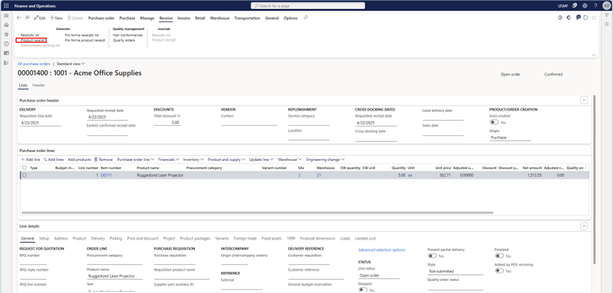Viewport: 613px width, 293px height.
Task: Expand the navigation pane hamburger menu
Action: pos(6,16)
